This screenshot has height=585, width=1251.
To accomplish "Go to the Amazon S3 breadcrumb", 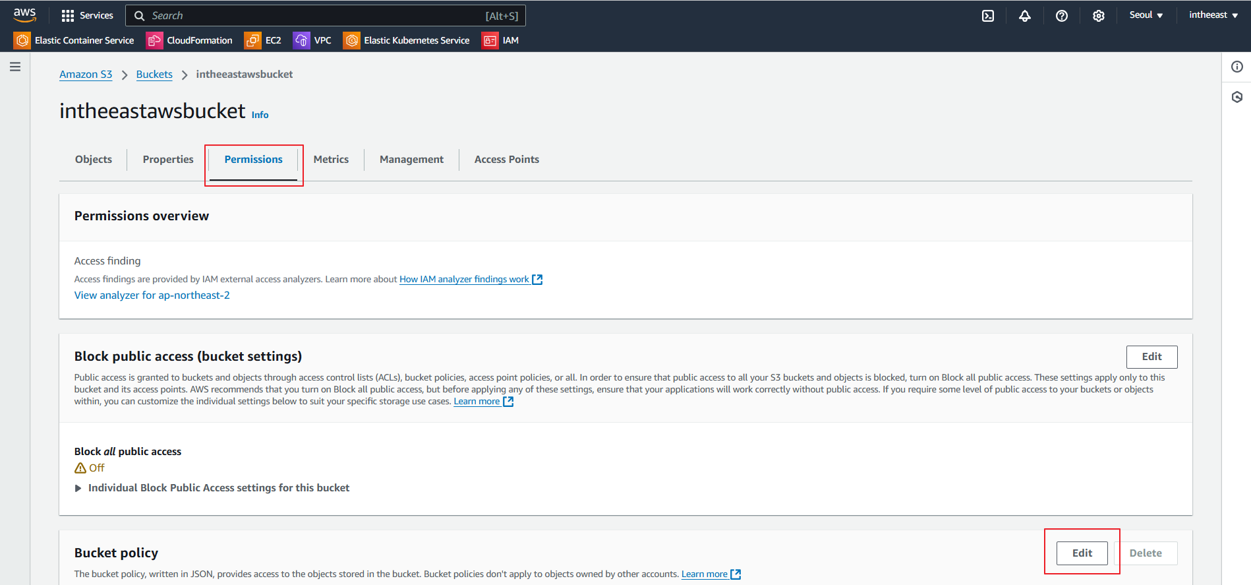I will (x=86, y=75).
